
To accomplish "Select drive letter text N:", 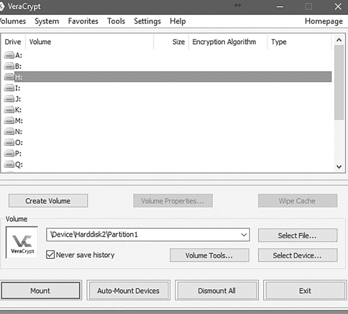I will pos(19,132).
